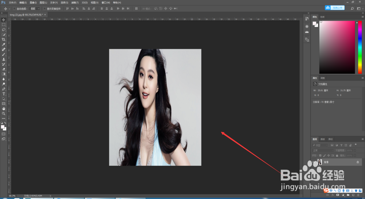Enable the 自动选择 checkbox
The width and height of the screenshot is (365, 199).
click(14, 9)
